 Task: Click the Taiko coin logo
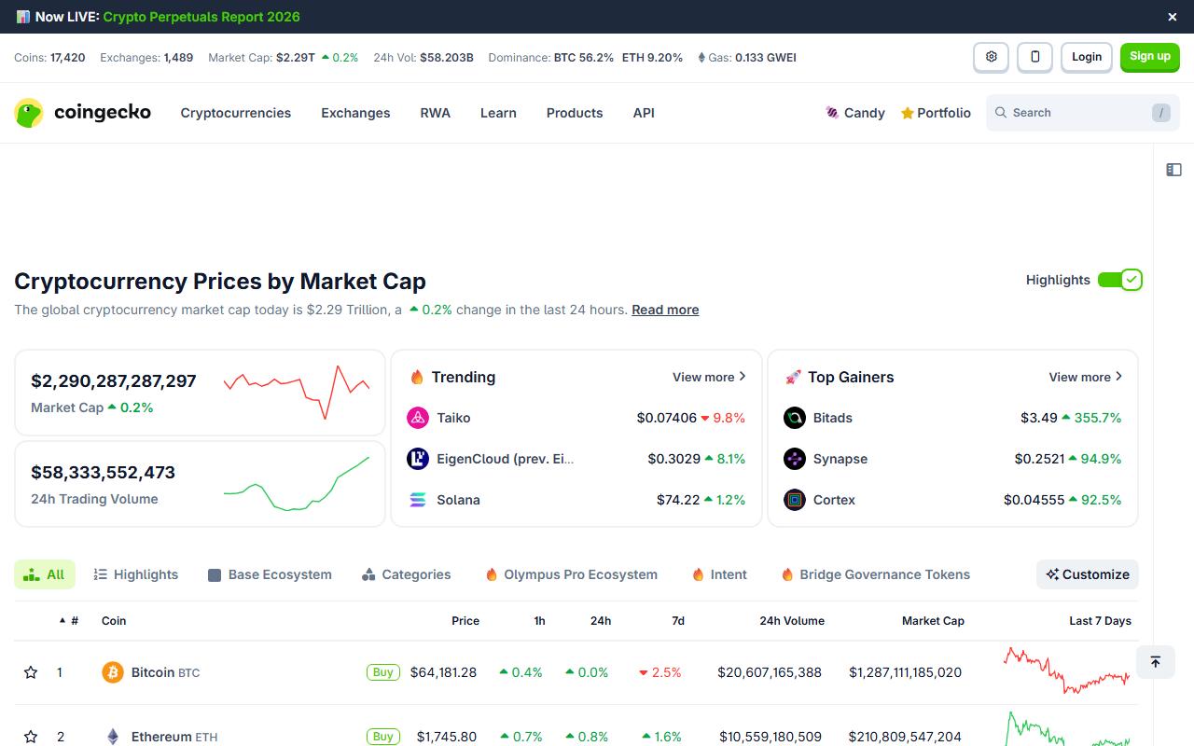418,418
